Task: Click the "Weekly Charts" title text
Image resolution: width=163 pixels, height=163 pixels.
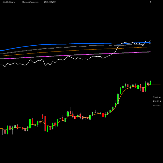Action: [9, 2]
